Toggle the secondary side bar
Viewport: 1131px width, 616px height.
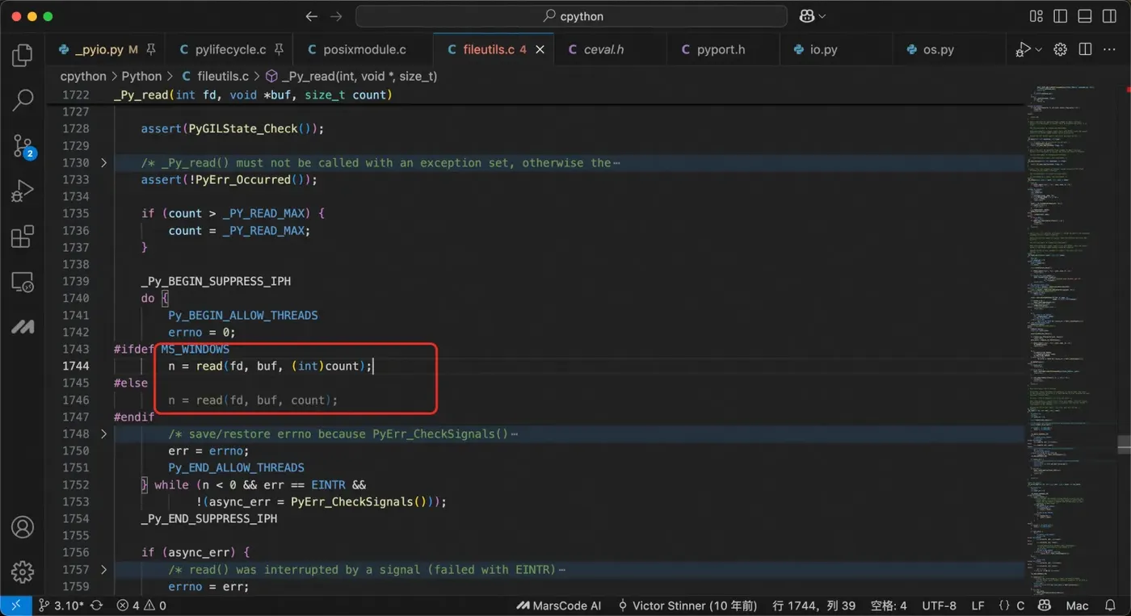point(1109,16)
